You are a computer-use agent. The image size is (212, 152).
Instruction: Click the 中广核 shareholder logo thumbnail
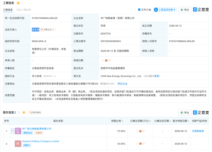coord(18,131)
